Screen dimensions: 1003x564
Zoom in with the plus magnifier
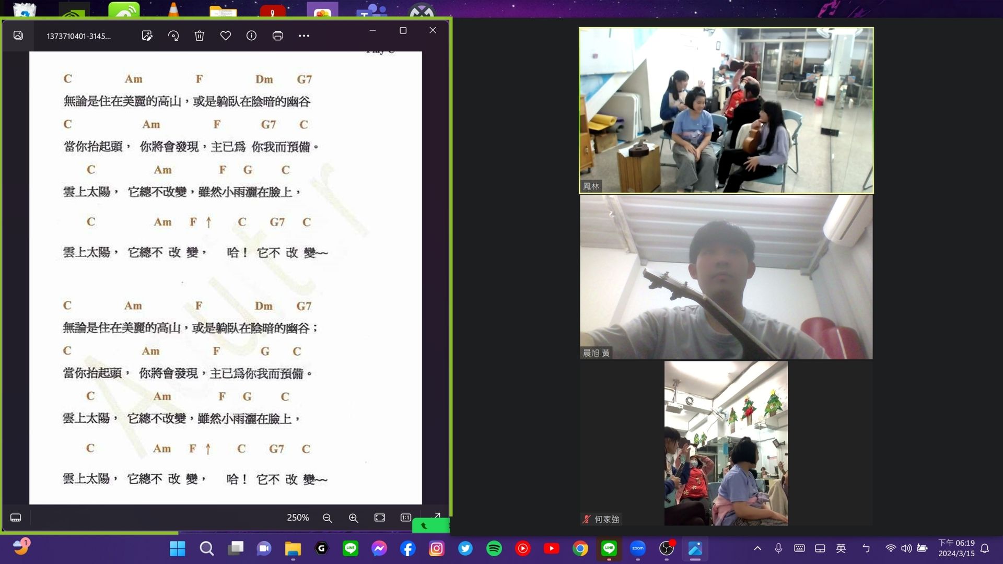354,518
